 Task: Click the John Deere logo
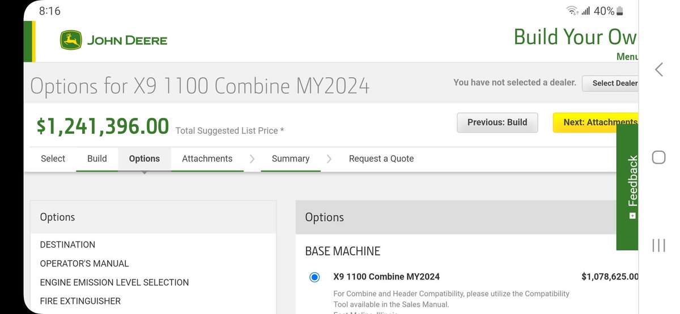[x=114, y=40]
